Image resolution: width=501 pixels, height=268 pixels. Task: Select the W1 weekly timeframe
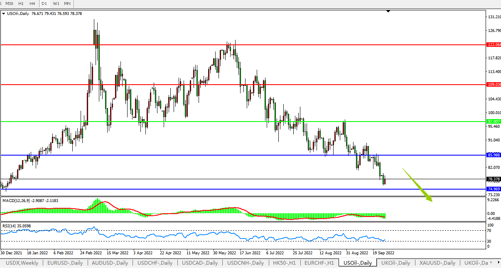pos(56,3)
